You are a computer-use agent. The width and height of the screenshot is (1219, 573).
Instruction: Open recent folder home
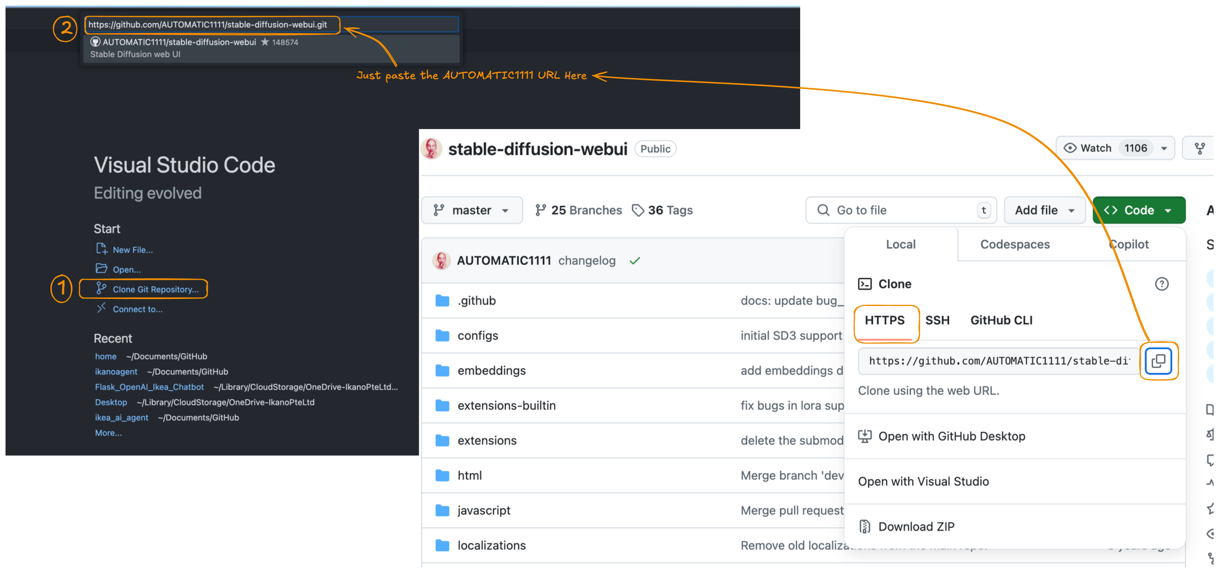[x=105, y=357]
